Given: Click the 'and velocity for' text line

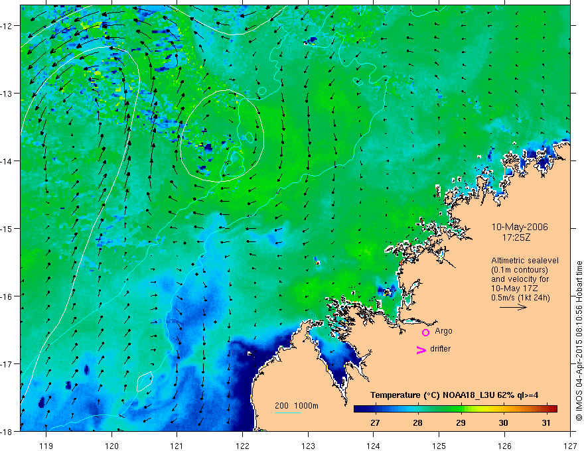Looking at the screenshot, I should (x=520, y=279).
